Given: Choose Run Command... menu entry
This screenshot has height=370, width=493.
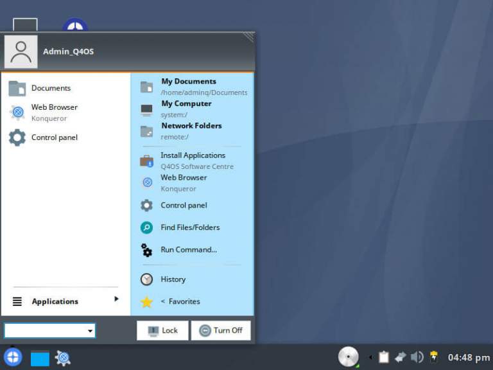Looking at the screenshot, I should [192, 250].
